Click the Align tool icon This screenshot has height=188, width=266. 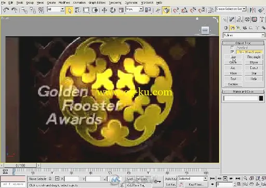coord(261,10)
